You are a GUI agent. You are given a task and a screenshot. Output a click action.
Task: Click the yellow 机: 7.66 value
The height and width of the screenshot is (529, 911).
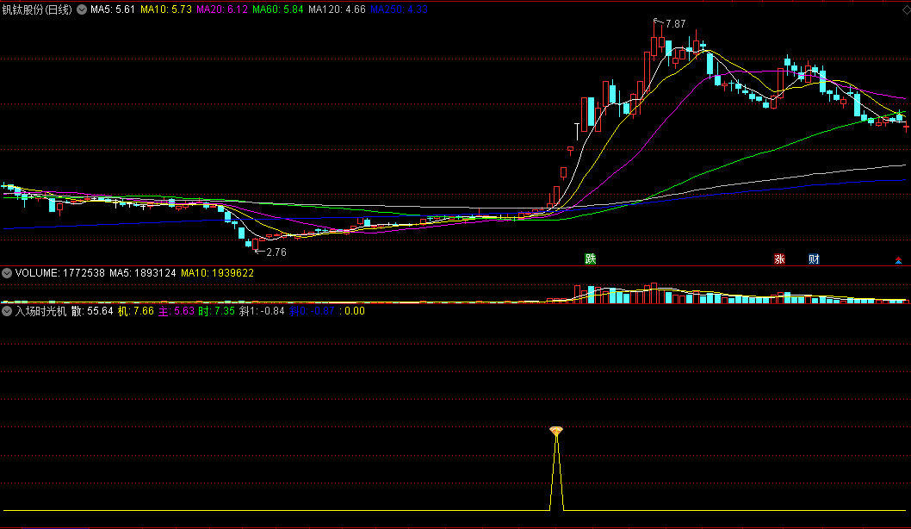(136, 311)
